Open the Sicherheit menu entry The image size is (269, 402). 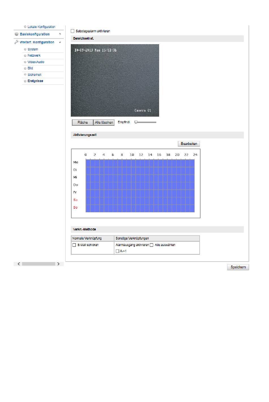[x=35, y=75]
